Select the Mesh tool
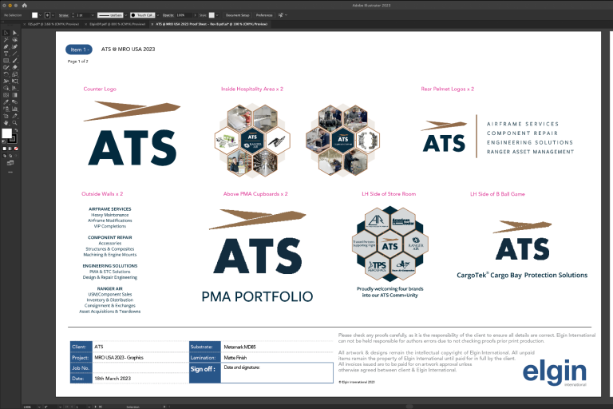 (6, 95)
